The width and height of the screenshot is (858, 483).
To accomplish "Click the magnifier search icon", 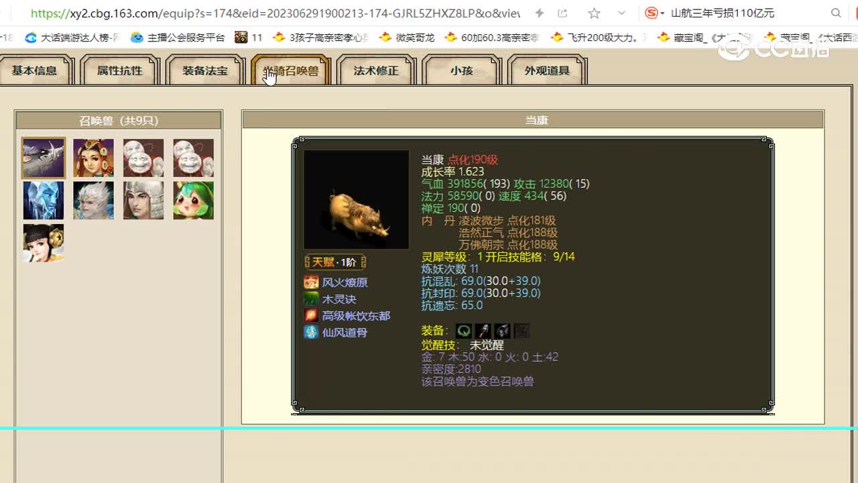I will (x=836, y=13).
